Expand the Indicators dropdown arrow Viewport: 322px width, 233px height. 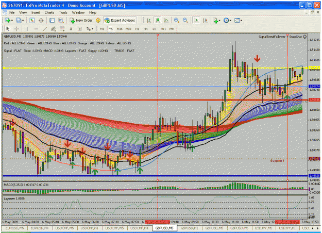click(219, 20)
